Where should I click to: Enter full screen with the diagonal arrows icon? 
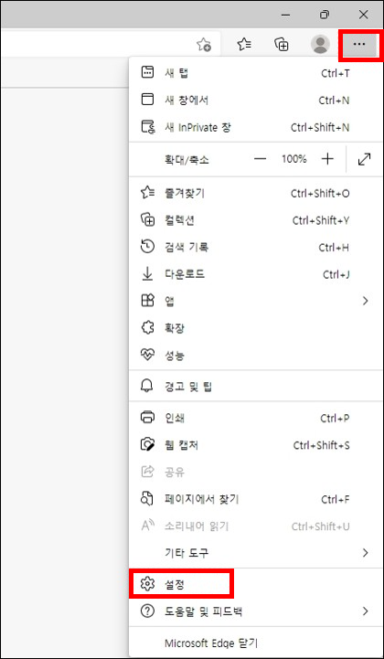pyautogui.click(x=364, y=159)
